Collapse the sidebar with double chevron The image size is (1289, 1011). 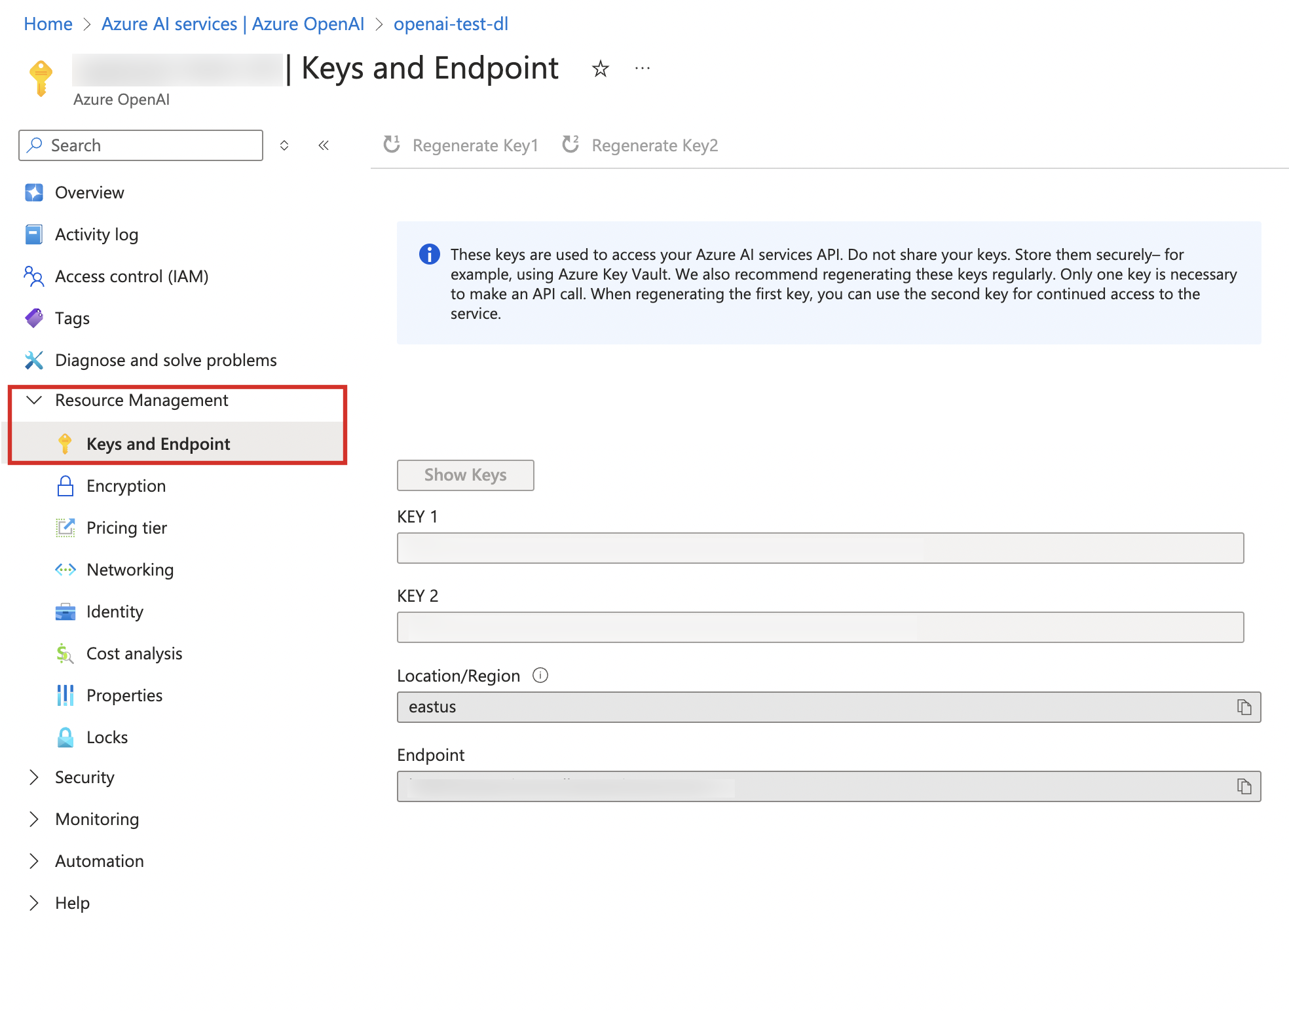tap(324, 145)
